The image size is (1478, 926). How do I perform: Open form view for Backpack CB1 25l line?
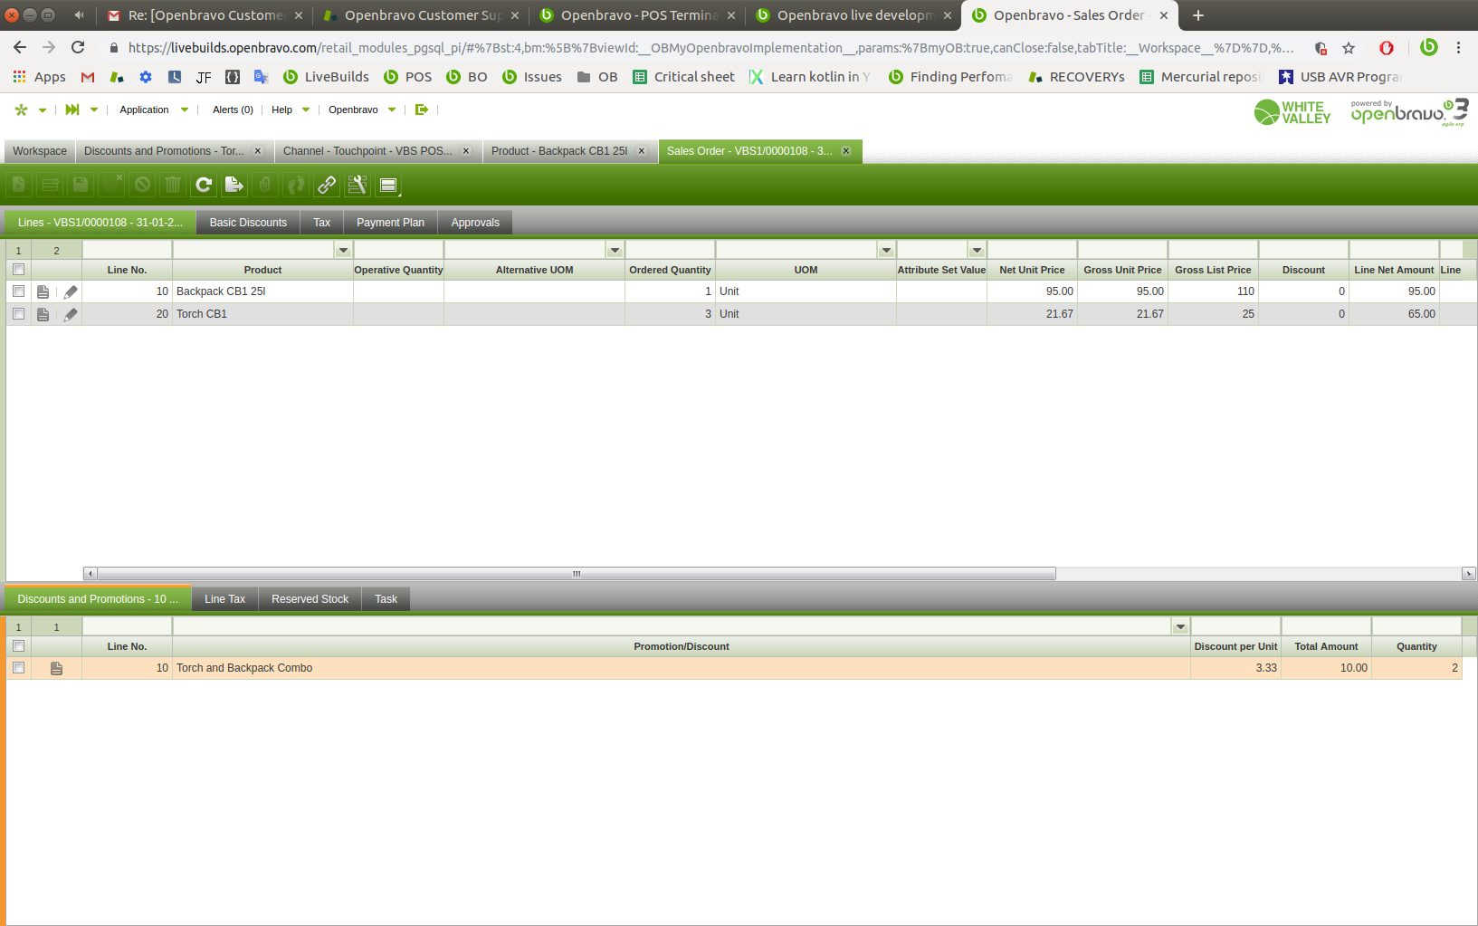click(x=43, y=291)
